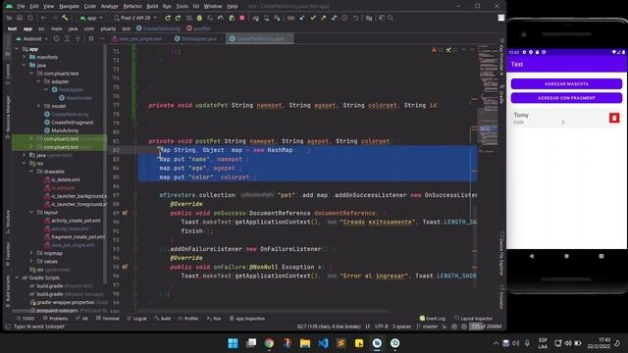Switch to view_pet_single.xml editor tab

[136, 39]
